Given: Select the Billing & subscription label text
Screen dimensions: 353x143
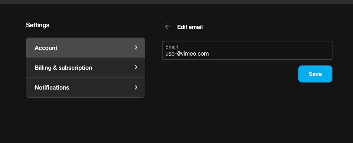Looking at the screenshot, I should (63, 68).
